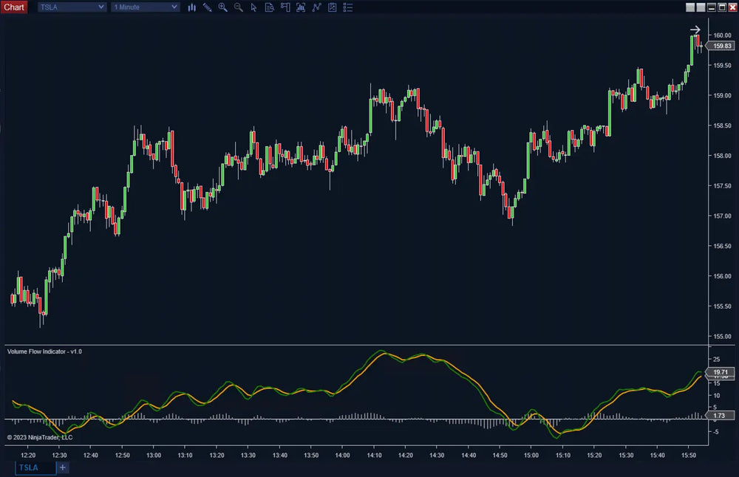Viewport: 739px width, 477px height.
Task: Click the 19.71 indicator value marker
Action: pos(721,372)
